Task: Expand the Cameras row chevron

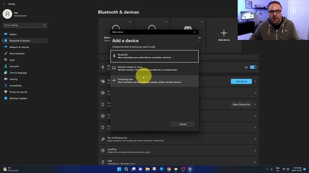Action: pos(255,116)
